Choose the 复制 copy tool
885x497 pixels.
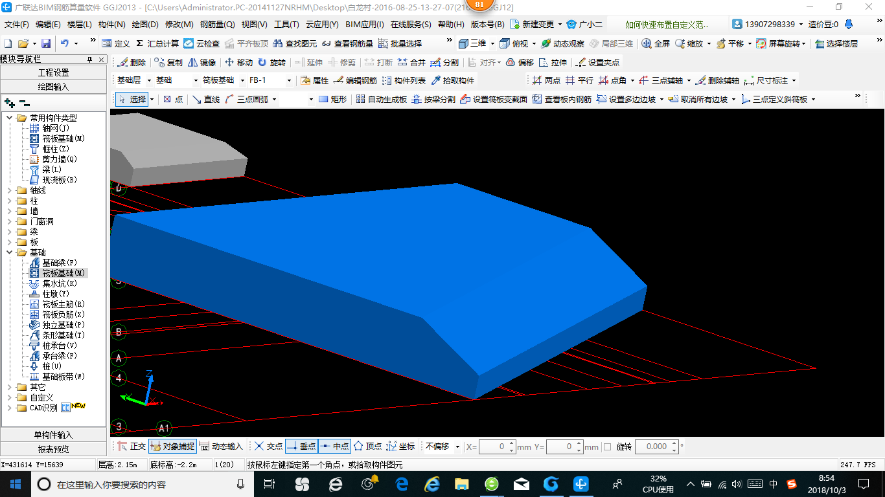tap(168, 62)
